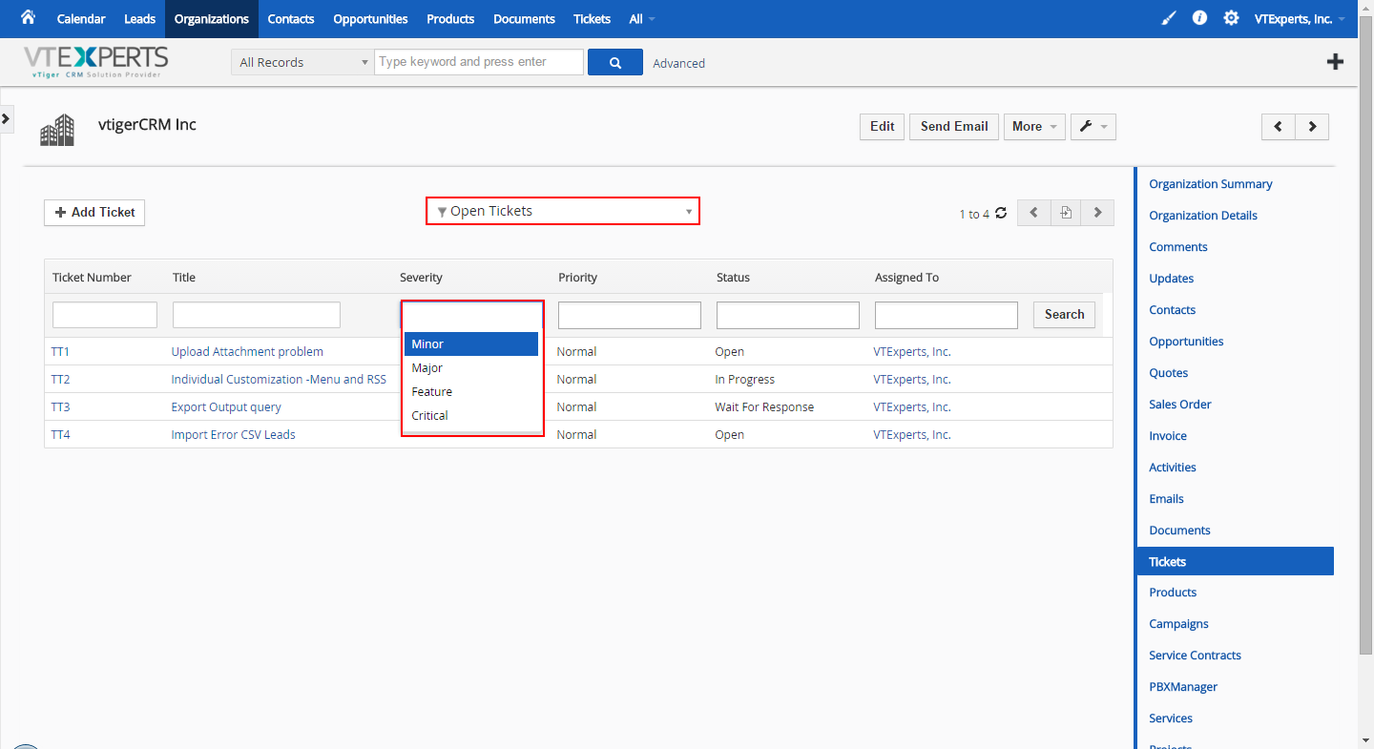Click the Send Email button

tap(954, 127)
